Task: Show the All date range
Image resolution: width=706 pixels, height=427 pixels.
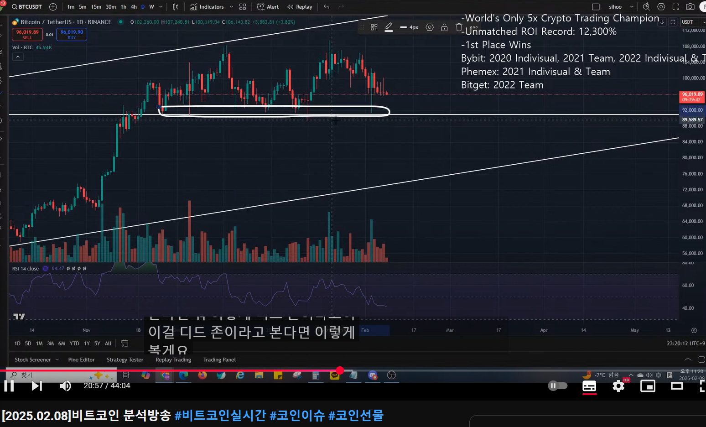Action: click(x=108, y=344)
